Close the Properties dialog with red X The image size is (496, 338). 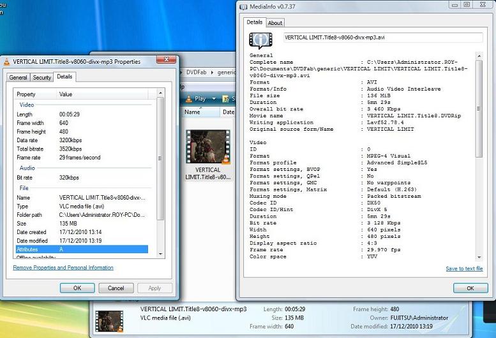[x=166, y=59]
